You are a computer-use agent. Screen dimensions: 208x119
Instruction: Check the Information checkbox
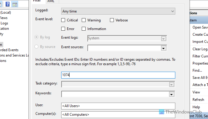point(84,29)
